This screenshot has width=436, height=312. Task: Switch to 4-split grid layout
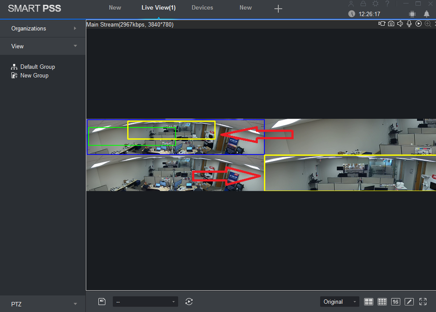[369, 301]
